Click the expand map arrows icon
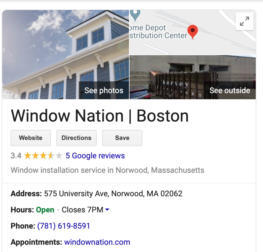The image size is (263, 252). (244, 21)
